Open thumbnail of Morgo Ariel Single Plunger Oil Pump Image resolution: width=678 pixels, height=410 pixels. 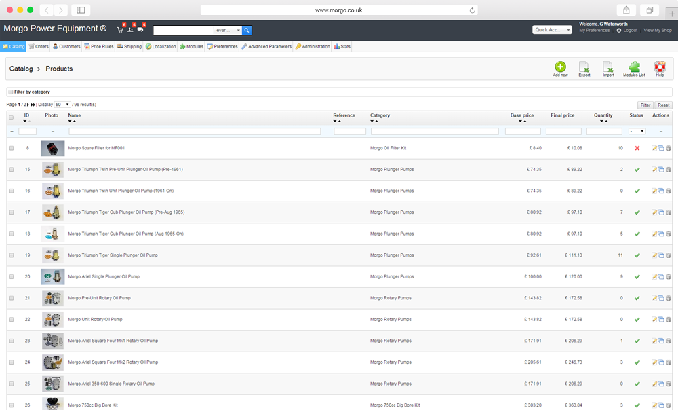pos(53,277)
